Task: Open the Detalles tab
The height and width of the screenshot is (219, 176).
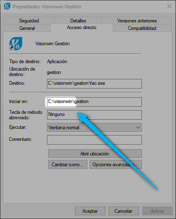Action: (78, 21)
